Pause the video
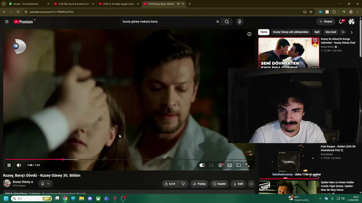362x203 pixels. click(x=9, y=165)
